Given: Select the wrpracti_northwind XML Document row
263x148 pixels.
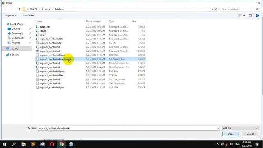Looking at the screenshot, I should click(90, 83).
